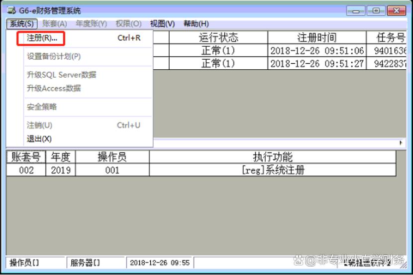Select operator cell 001

coord(112,170)
